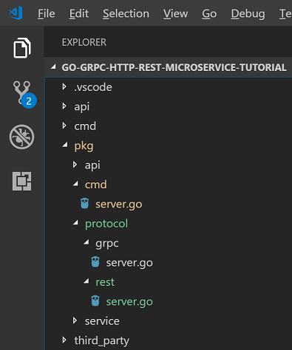Select the api folder inside pkg
The width and height of the screenshot is (292, 350).
(x=92, y=165)
